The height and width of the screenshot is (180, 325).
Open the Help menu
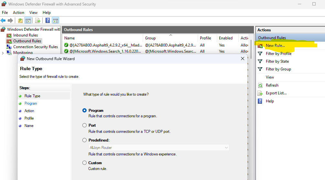pyautogui.click(x=47, y=13)
